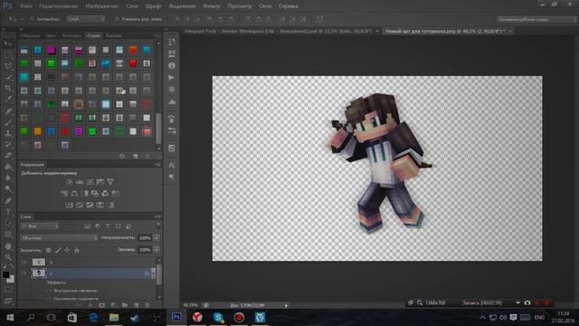Screen dimensions: 579x326
Task: Open the Фильтр menu
Action: 212,6
